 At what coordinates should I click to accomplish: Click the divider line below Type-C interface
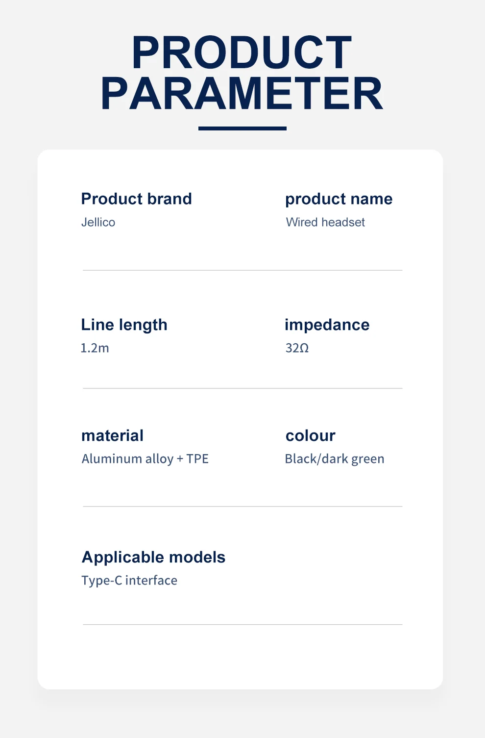click(x=242, y=624)
